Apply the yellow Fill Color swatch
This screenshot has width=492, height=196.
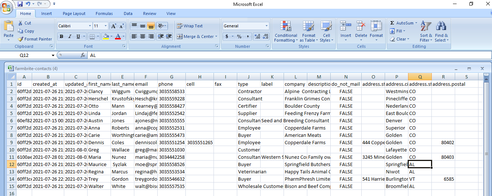[x=105, y=36]
